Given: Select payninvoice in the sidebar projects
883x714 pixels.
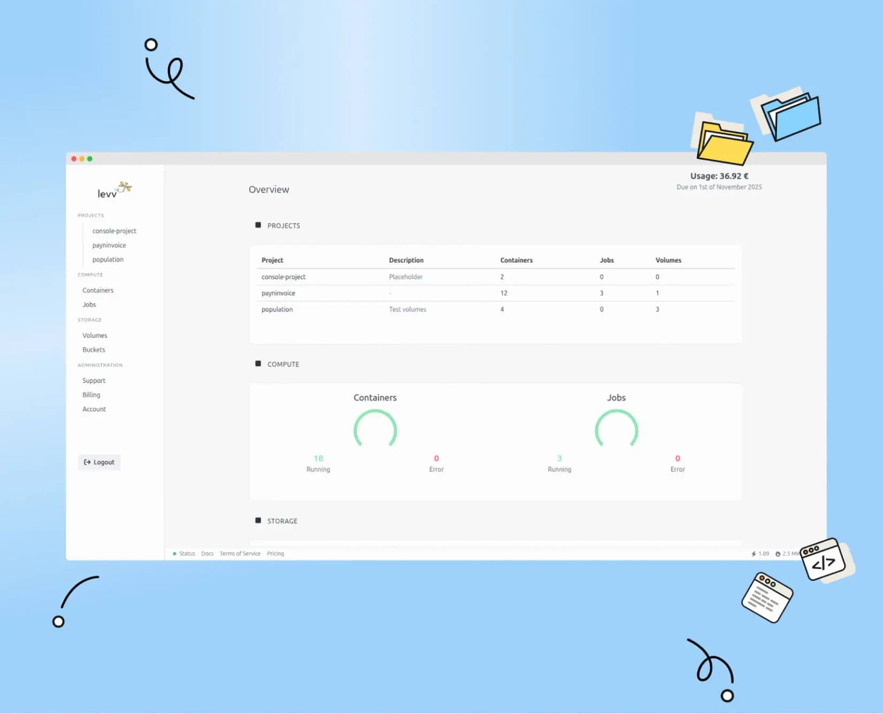Looking at the screenshot, I should 109,245.
